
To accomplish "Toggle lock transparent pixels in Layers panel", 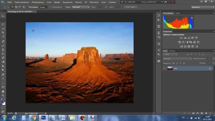I will point(173,63).
